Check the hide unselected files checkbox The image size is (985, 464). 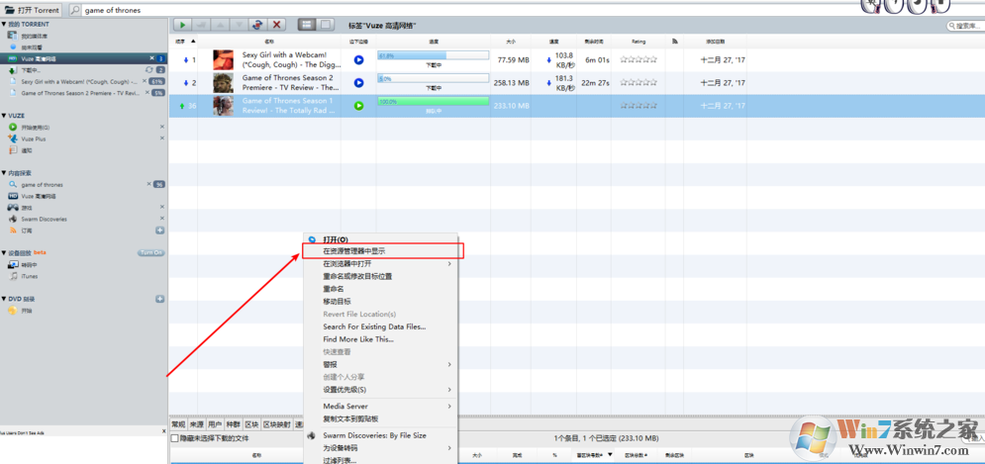coord(175,438)
